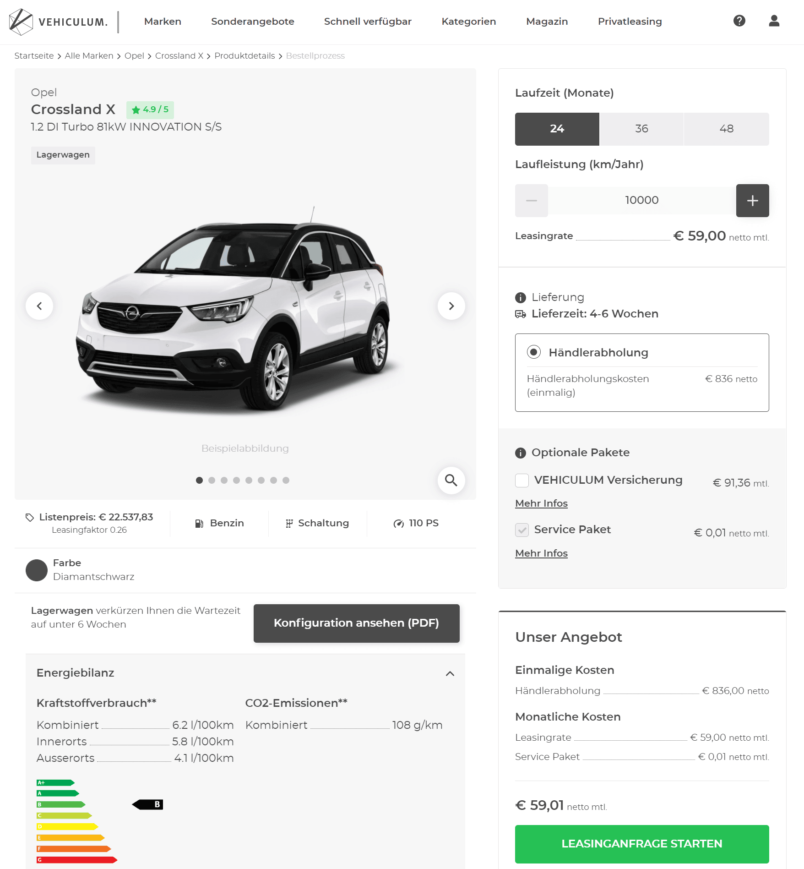This screenshot has width=804, height=869.
Task: Click Konfiguration ansehen (PDF) button
Action: coord(356,623)
